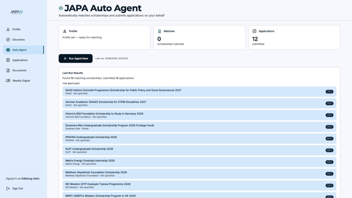Screen dimensions: 352x198
Task: Click the Discovery compass icon
Action: [x=8, y=39]
